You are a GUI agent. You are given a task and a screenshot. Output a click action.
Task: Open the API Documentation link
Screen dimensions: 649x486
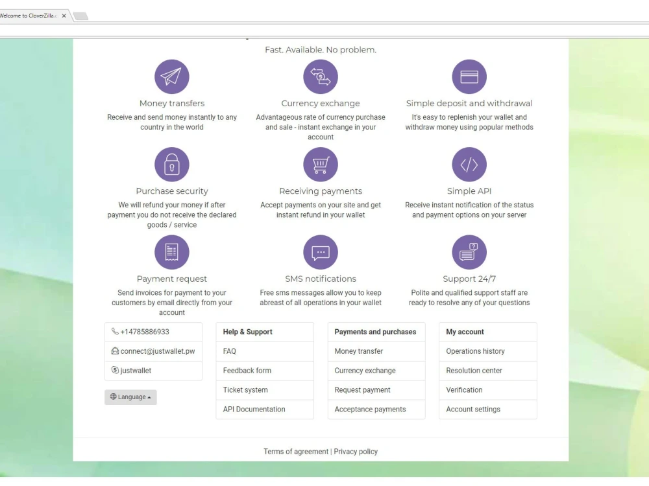click(265, 410)
